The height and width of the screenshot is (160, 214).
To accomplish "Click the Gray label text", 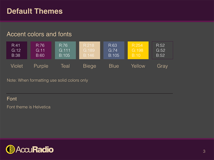I will [x=162, y=66].
